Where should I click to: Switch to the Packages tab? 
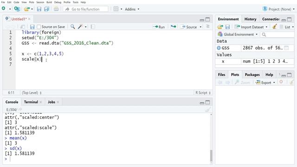pos(252,75)
